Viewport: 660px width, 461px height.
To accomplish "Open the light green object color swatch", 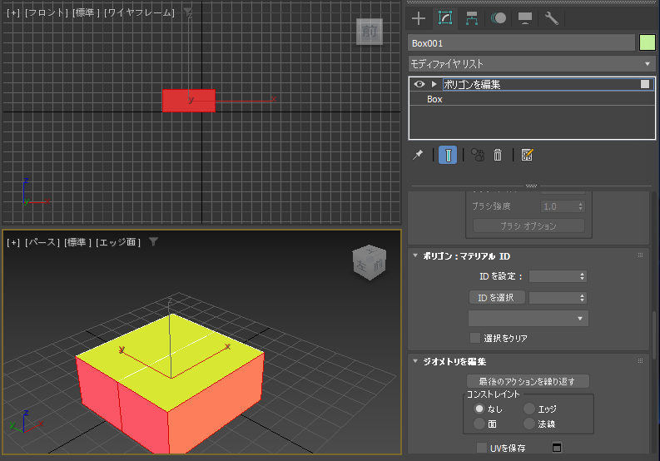I will tap(647, 43).
